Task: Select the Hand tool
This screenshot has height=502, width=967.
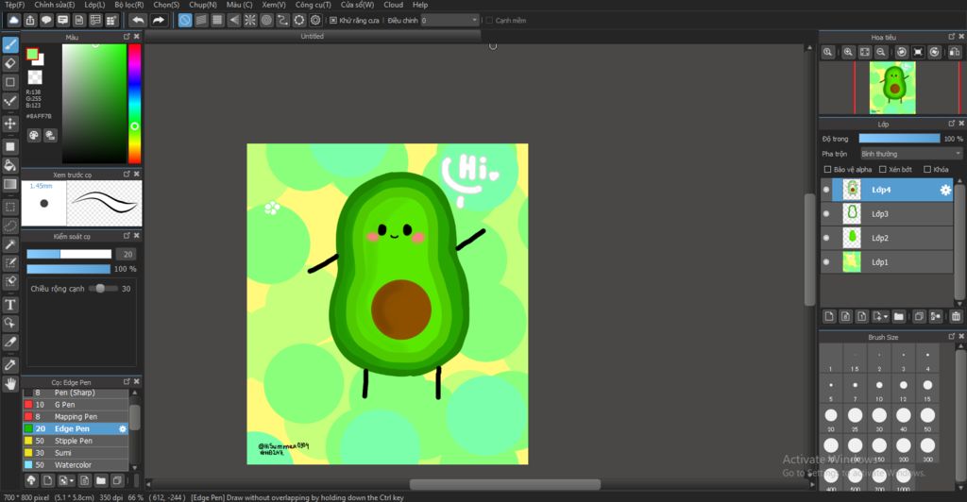Action: pos(10,384)
